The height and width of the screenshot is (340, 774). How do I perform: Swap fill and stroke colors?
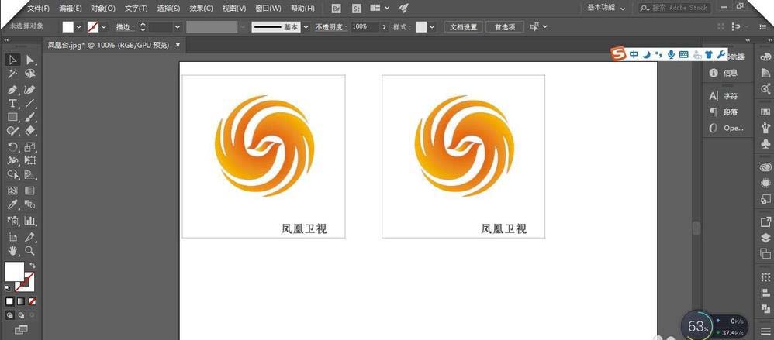pos(33,266)
